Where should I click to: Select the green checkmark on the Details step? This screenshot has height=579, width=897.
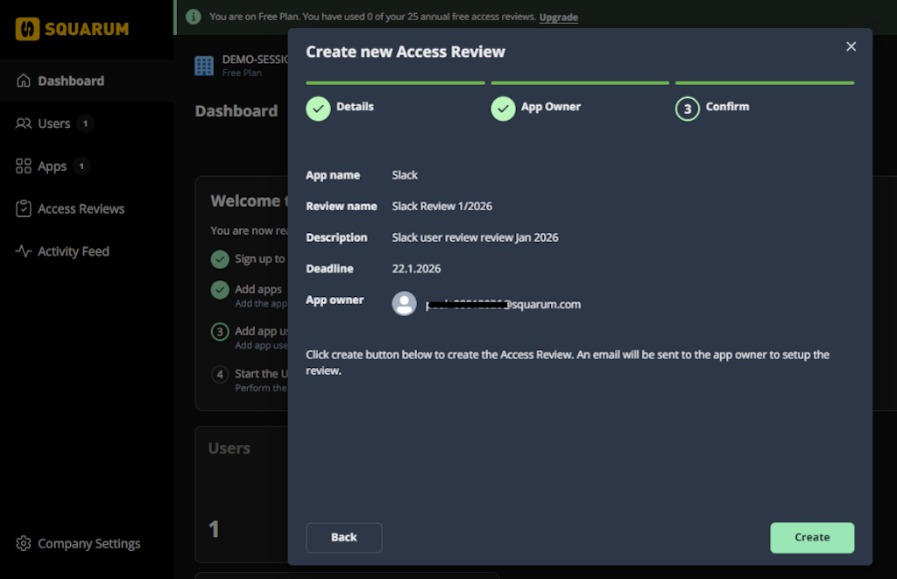pyautogui.click(x=318, y=109)
